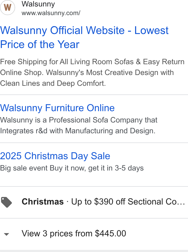This screenshot has width=188, height=252.
Task: Click the Big sale event description text
Action: 72,168
